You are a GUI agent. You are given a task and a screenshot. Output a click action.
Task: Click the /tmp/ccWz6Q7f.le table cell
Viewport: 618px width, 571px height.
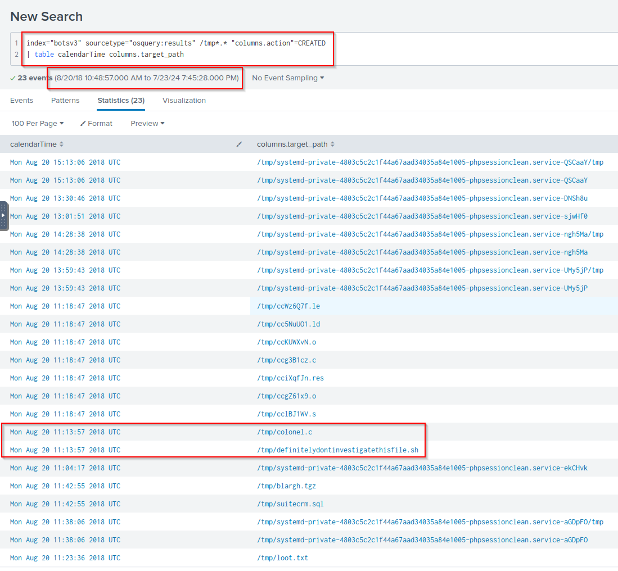point(288,306)
